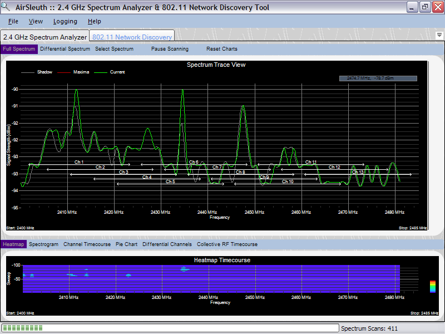Open the Heatmap tab

pos(13,244)
